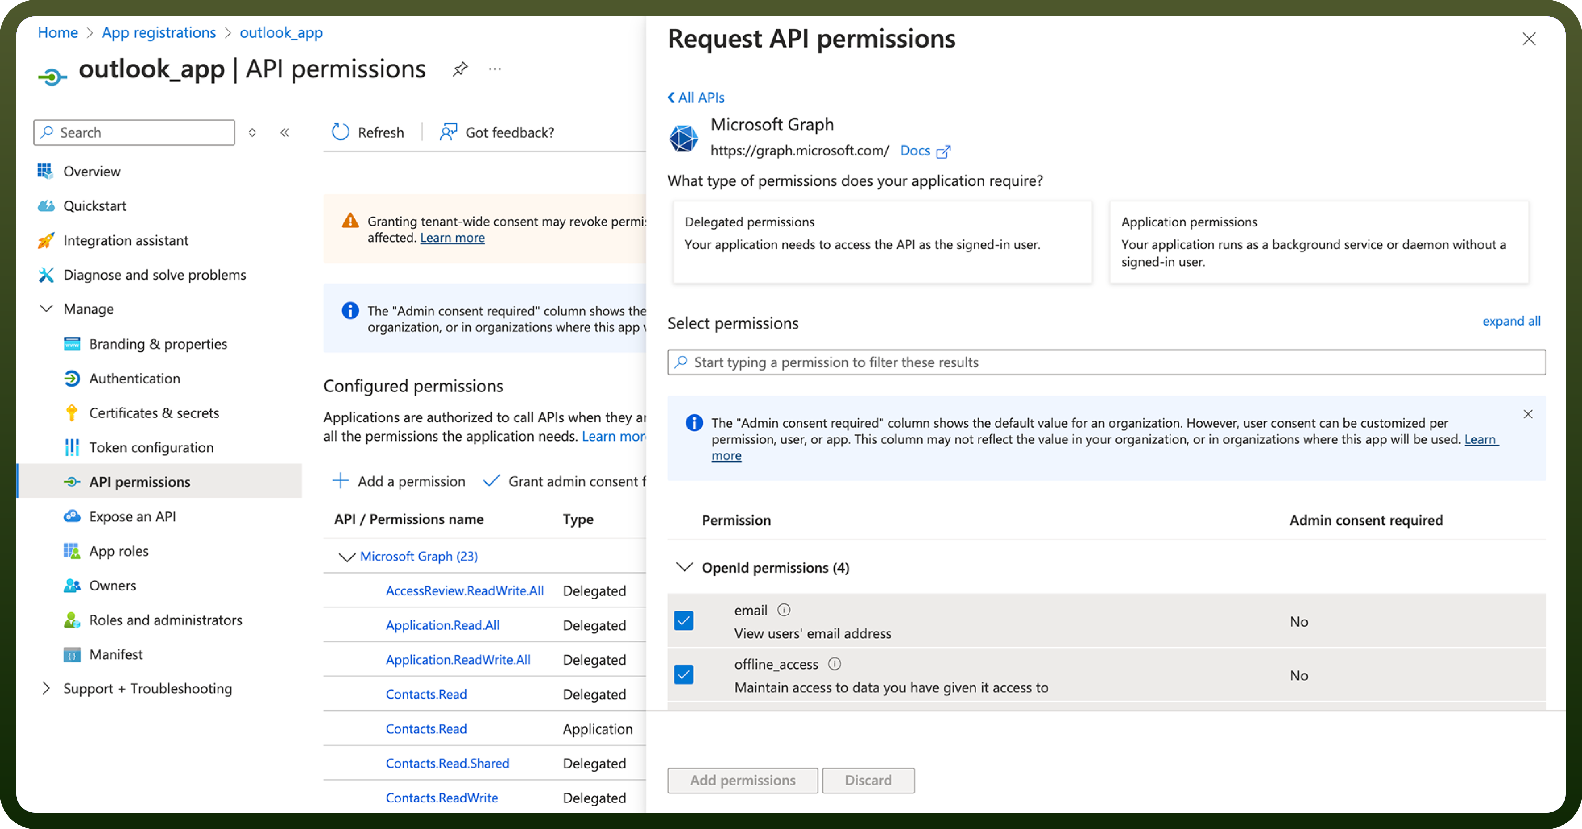Screen dimensions: 1582x829
Task: Click the info icon next to offline_access
Action: tap(835, 664)
